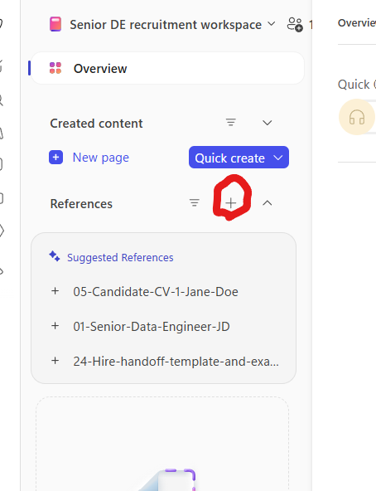Viewport: 376px width, 491px height.
Task: Filter the Created content section
Action: [x=231, y=123]
